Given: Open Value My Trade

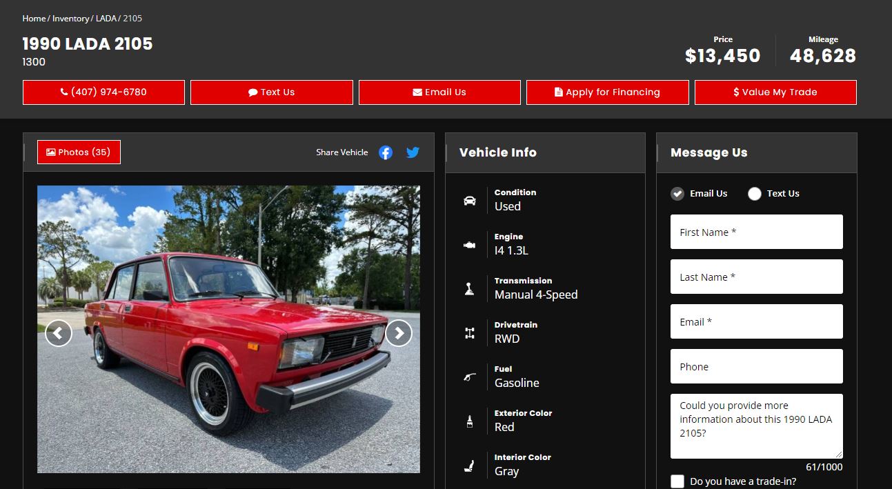Looking at the screenshot, I should pos(775,92).
